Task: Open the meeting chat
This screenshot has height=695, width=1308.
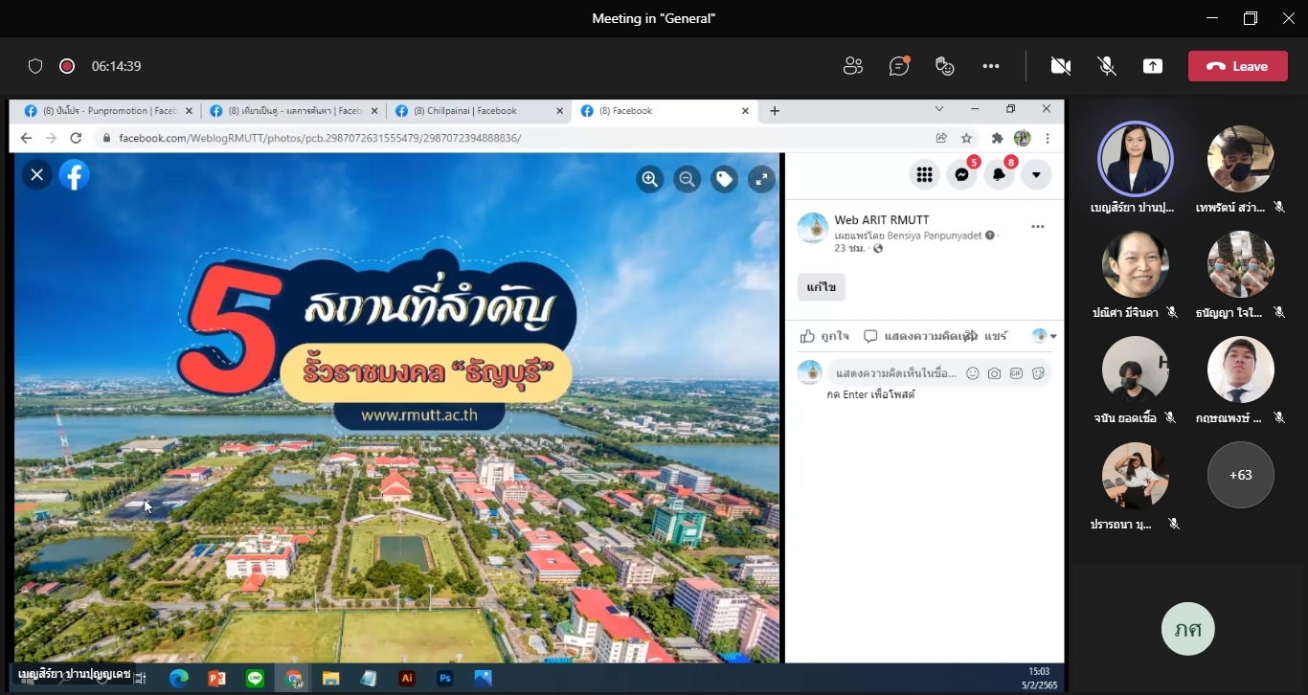Action: coord(898,66)
